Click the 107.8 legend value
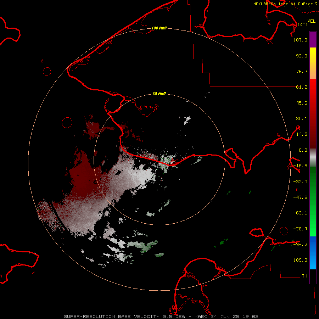Image resolution: width=319 pixels, height=319 pixels. (300, 40)
